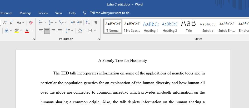Increase font size with the grow font icon
The image size is (249, 108).
tap(5, 23)
